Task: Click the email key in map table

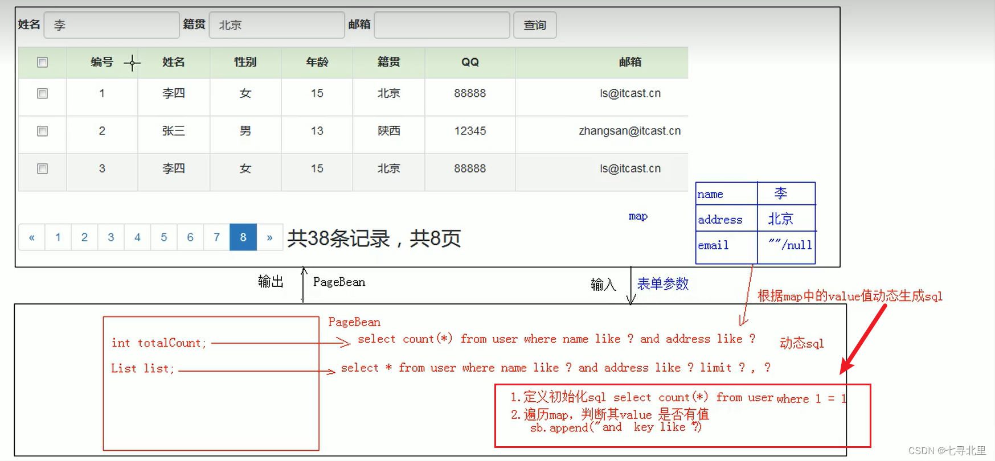Action: [713, 245]
